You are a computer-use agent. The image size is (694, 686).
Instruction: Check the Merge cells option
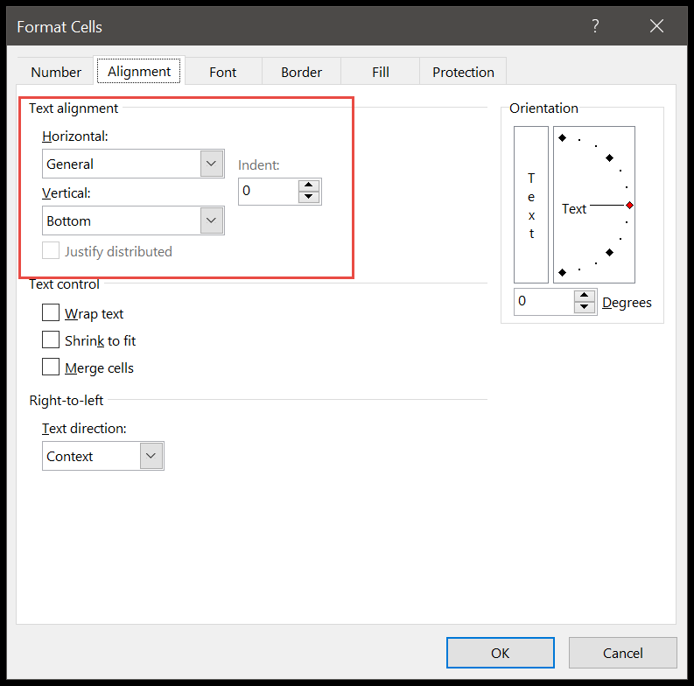click(x=51, y=367)
